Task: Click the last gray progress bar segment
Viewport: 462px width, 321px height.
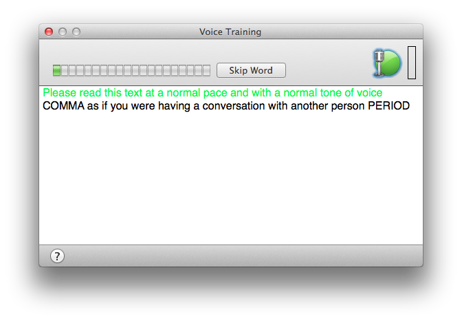Action: [206, 70]
